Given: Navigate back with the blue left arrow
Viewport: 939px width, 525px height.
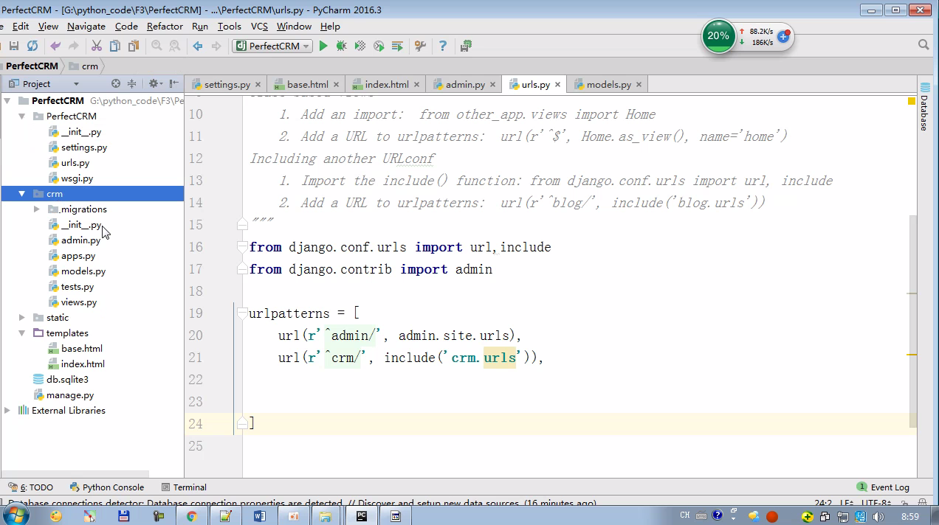Looking at the screenshot, I should (197, 46).
